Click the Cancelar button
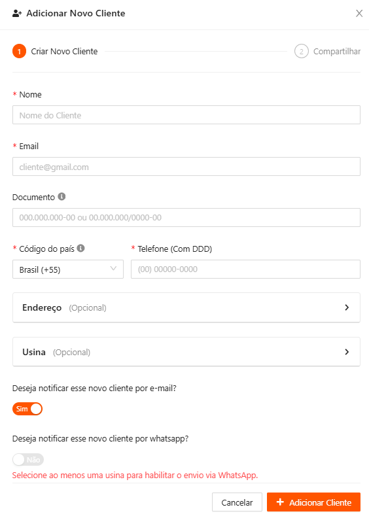This screenshot has width=369, height=520. coord(237,502)
